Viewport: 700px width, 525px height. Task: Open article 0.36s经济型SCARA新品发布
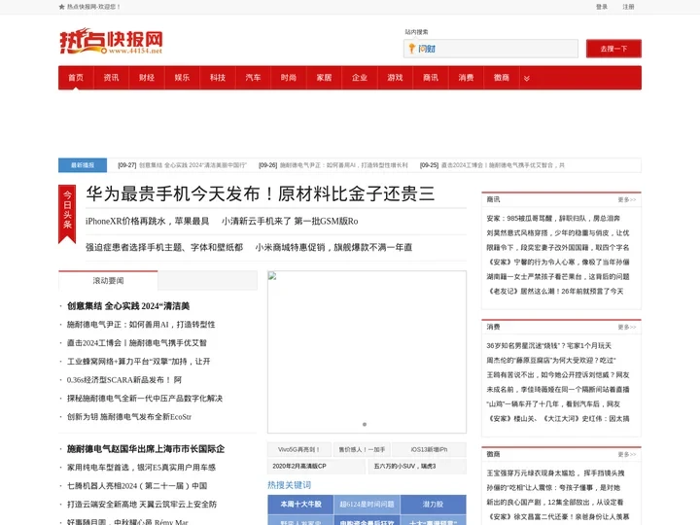124,380
